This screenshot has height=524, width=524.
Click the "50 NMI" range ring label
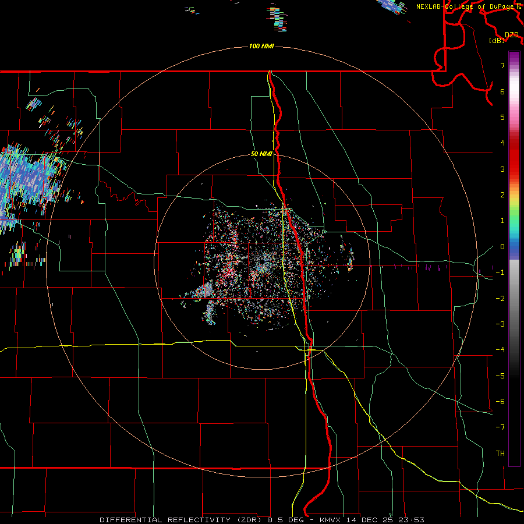tap(261, 154)
